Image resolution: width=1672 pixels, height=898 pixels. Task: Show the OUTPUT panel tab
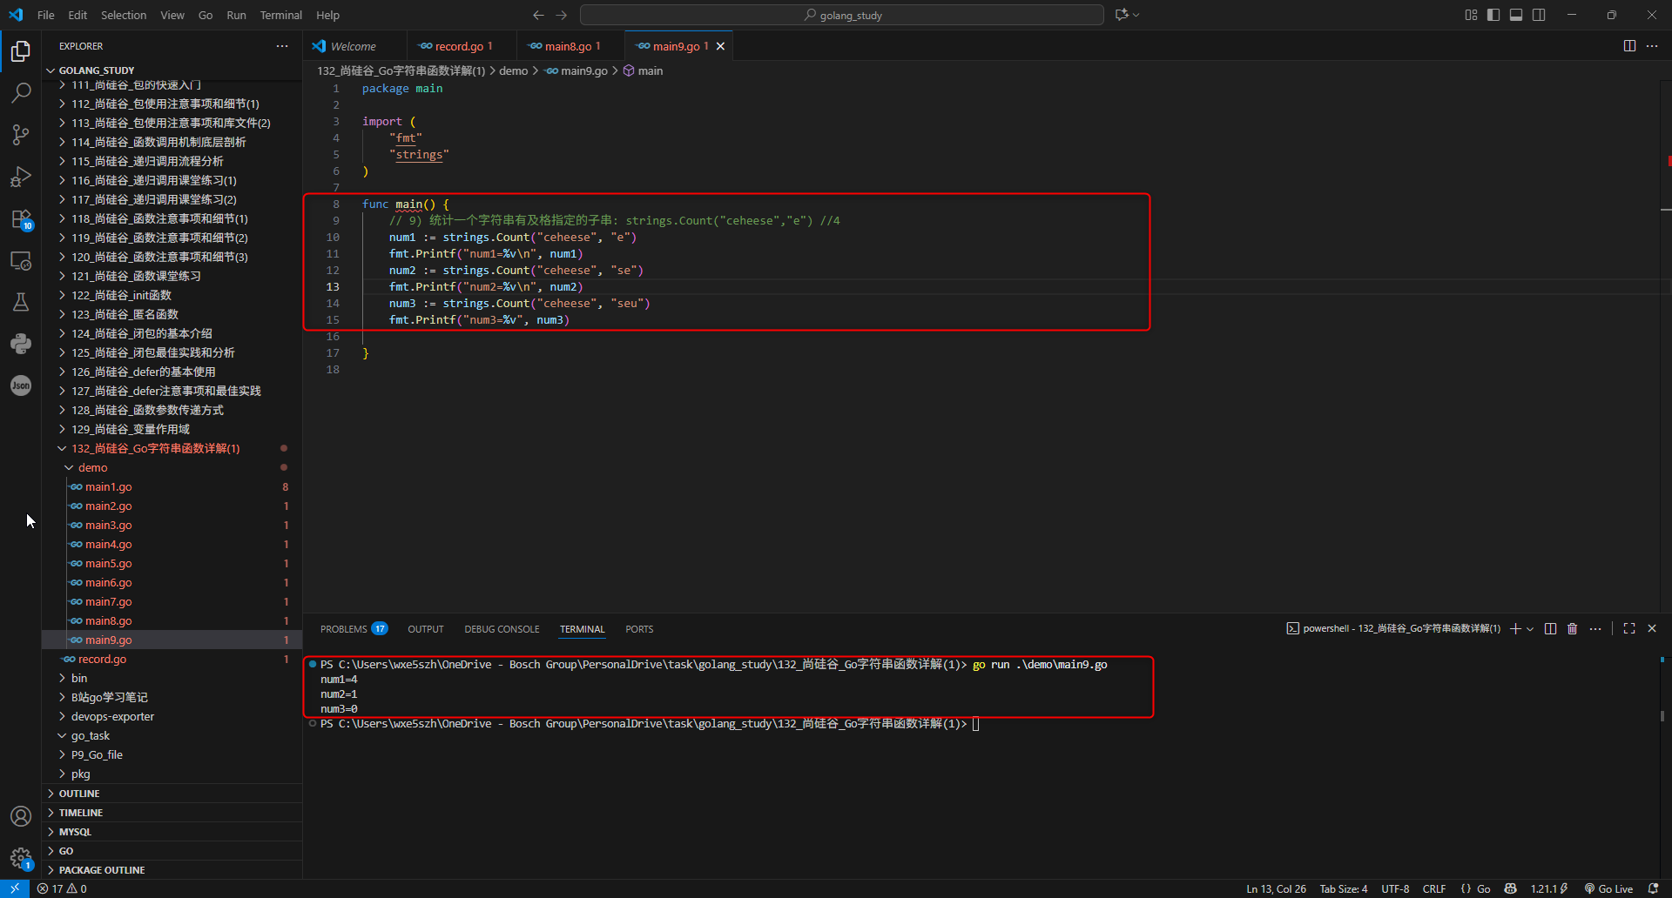point(426,629)
